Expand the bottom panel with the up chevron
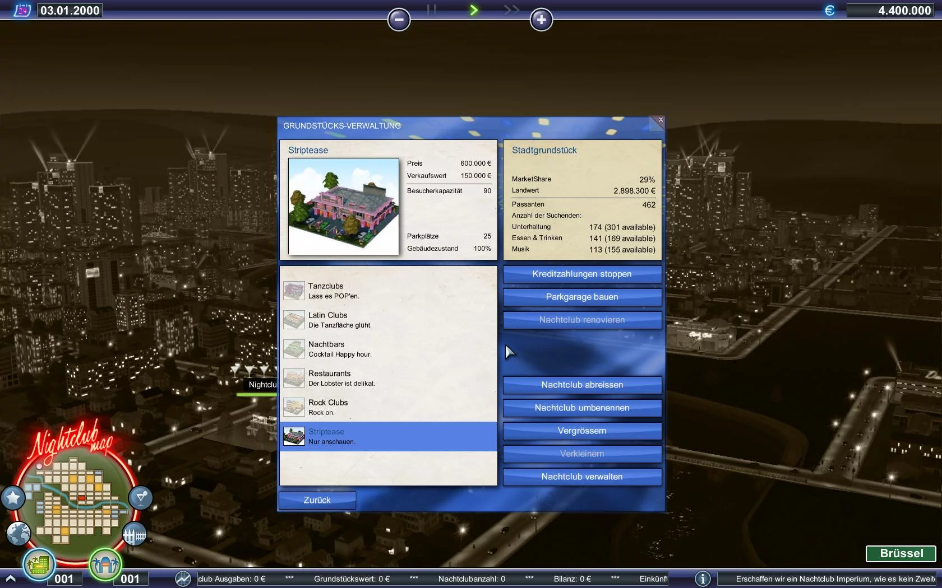Image resolution: width=942 pixels, height=588 pixels. click(x=10, y=578)
